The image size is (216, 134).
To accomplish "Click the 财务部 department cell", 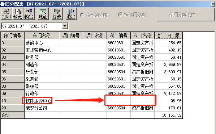I will [x=42, y=57].
